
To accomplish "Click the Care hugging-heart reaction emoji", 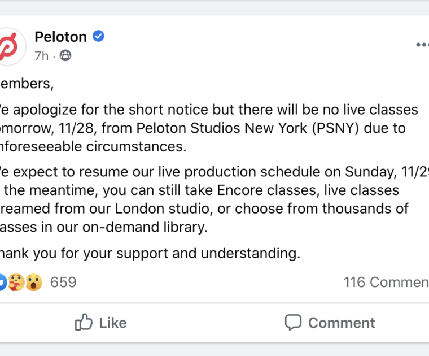I will [x=17, y=282].
